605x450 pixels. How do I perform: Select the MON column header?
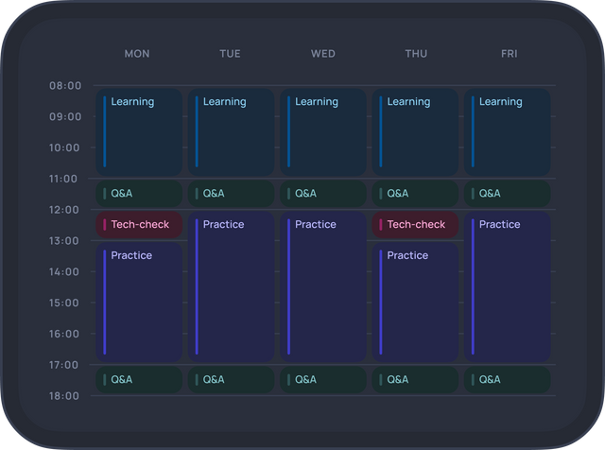137,54
